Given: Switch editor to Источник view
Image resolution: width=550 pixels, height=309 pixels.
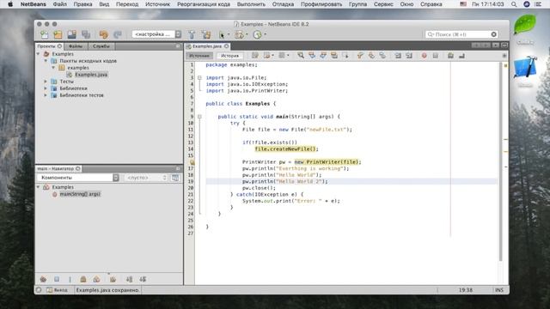Looking at the screenshot, I should (x=199, y=56).
